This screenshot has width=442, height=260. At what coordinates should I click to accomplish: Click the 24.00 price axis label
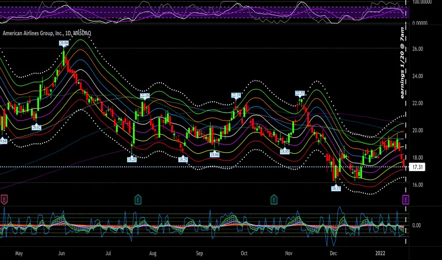point(417,76)
